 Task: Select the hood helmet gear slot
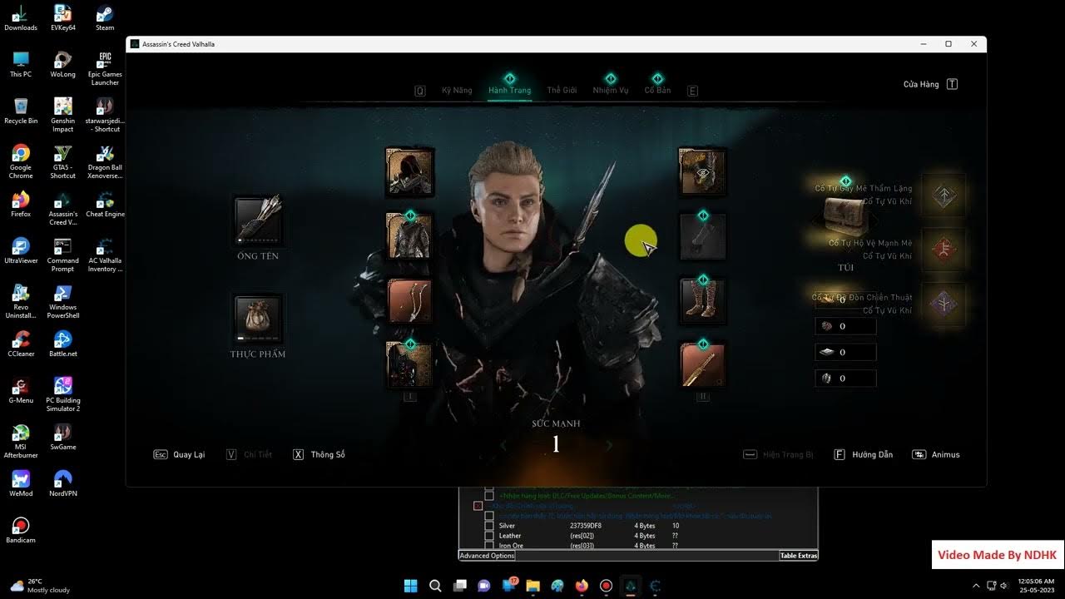409,171
